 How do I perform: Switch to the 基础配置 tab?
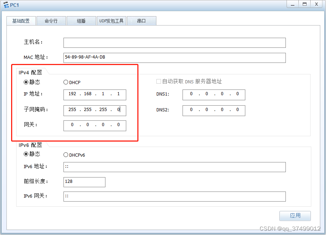point(21,21)
